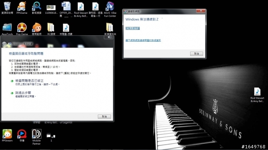Click the blue heading in the troubleshooter window
This screenshot has height=150, width=268.
pyautogui.click(x=26, y=54)
